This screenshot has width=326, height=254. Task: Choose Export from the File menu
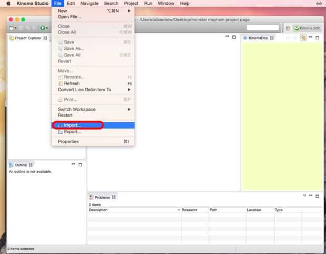93,132
